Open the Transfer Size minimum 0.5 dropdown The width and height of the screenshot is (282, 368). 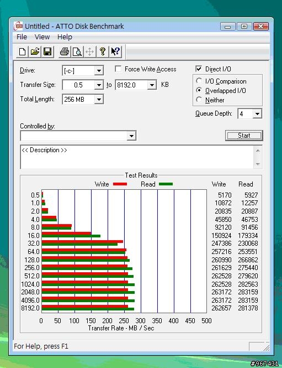[x=99, y=85]
